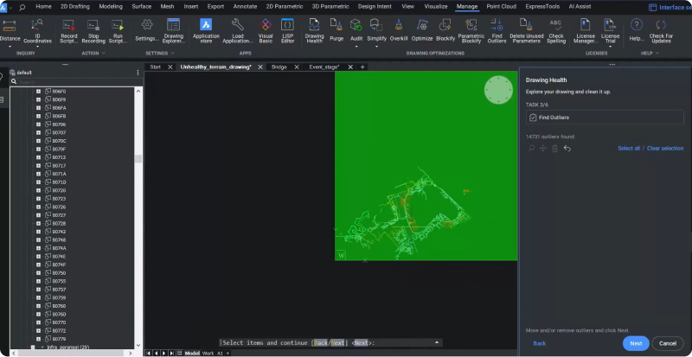Toggle checkbox for tree item B0707
This screenshot has width=692, height=357.
(38, 132)
